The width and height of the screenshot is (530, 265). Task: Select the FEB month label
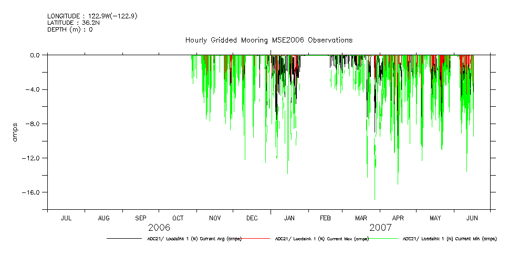coord(325,218)
